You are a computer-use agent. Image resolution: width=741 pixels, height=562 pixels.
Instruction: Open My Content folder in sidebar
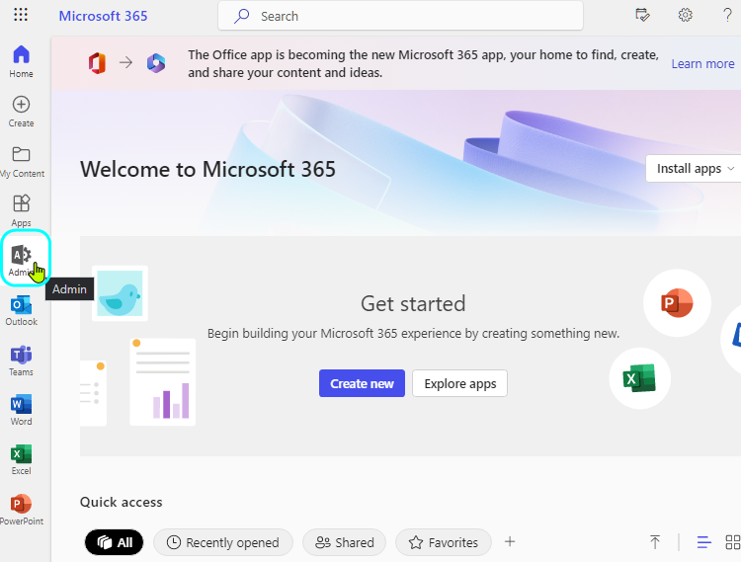pyautogui.click(x=22, y=162)
